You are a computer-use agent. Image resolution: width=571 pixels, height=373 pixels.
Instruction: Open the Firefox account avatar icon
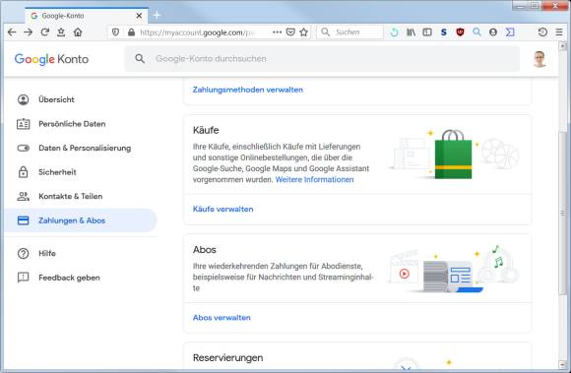493,32
